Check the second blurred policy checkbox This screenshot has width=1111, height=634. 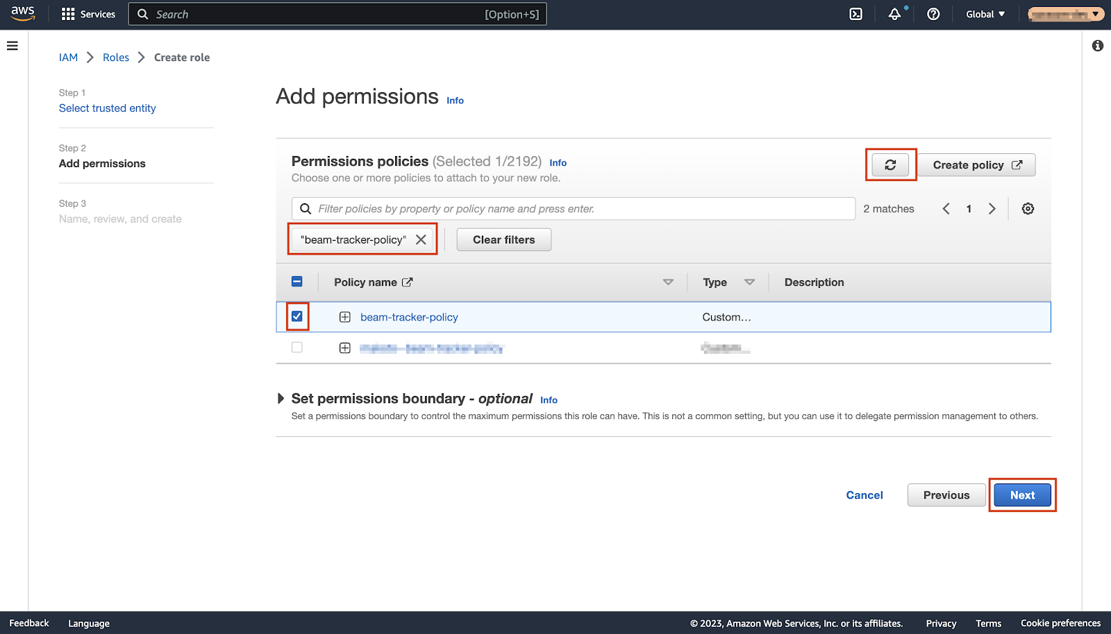coord(297,348)
